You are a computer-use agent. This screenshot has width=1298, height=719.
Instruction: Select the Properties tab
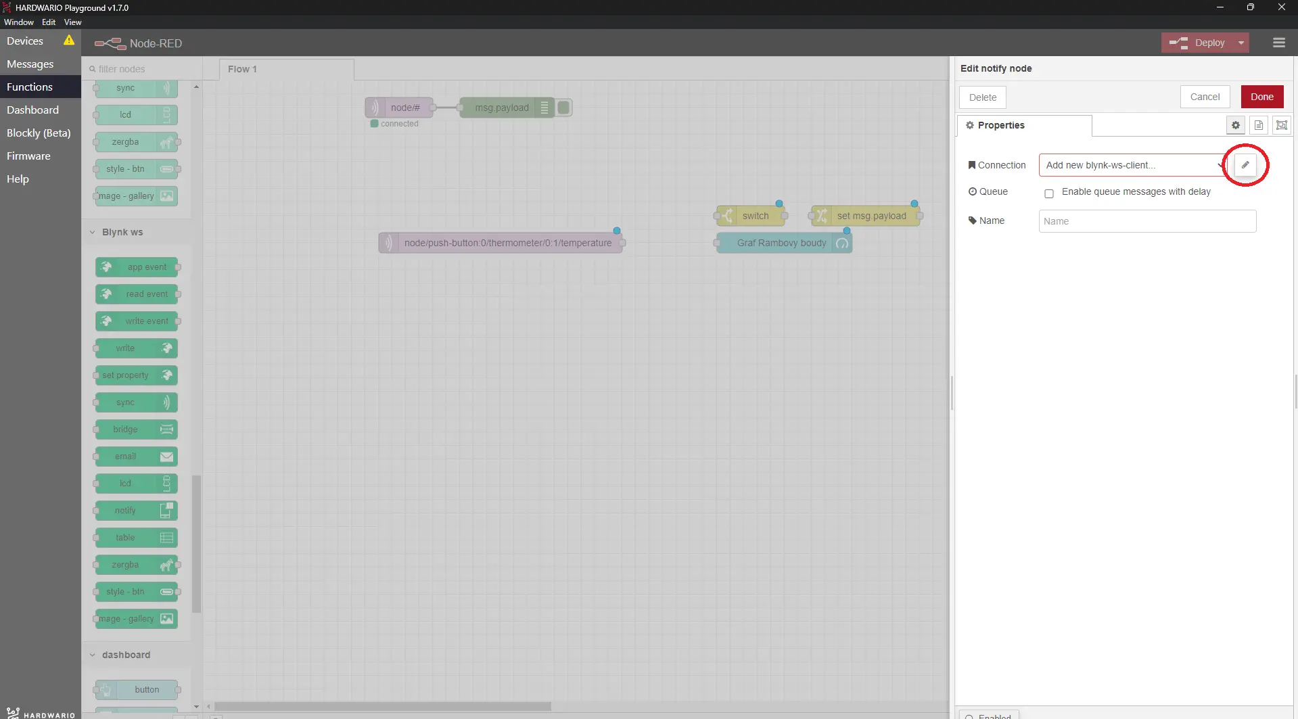coord(1024,125)
